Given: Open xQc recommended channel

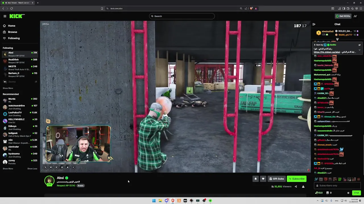Looking at the screenshot, I should (20, 141).
